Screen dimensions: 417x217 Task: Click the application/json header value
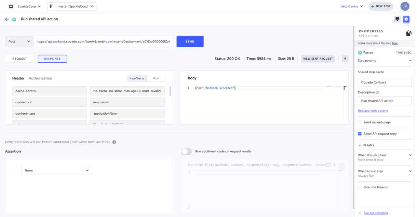pos(127,114)
